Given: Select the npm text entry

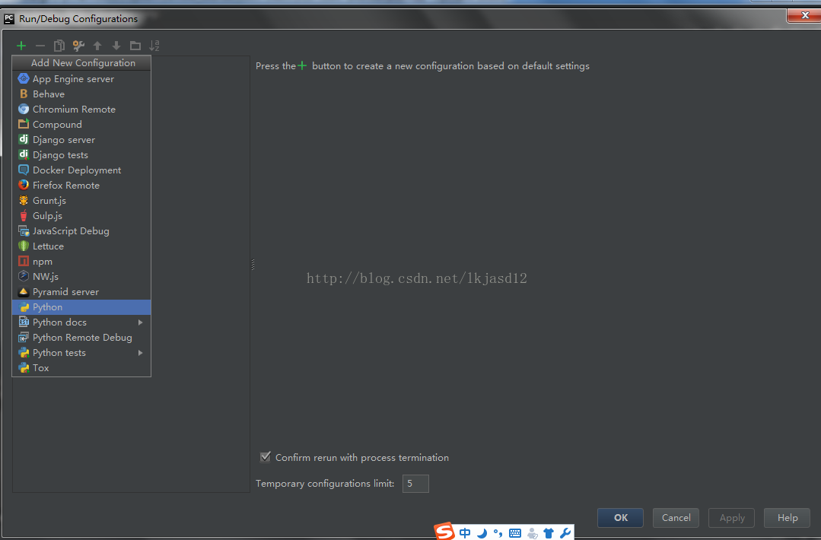Looking at the screenshot, I should click(43, 262).
